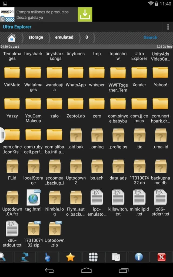
Task: Pull out the side drawer handle
Action: 2,135
